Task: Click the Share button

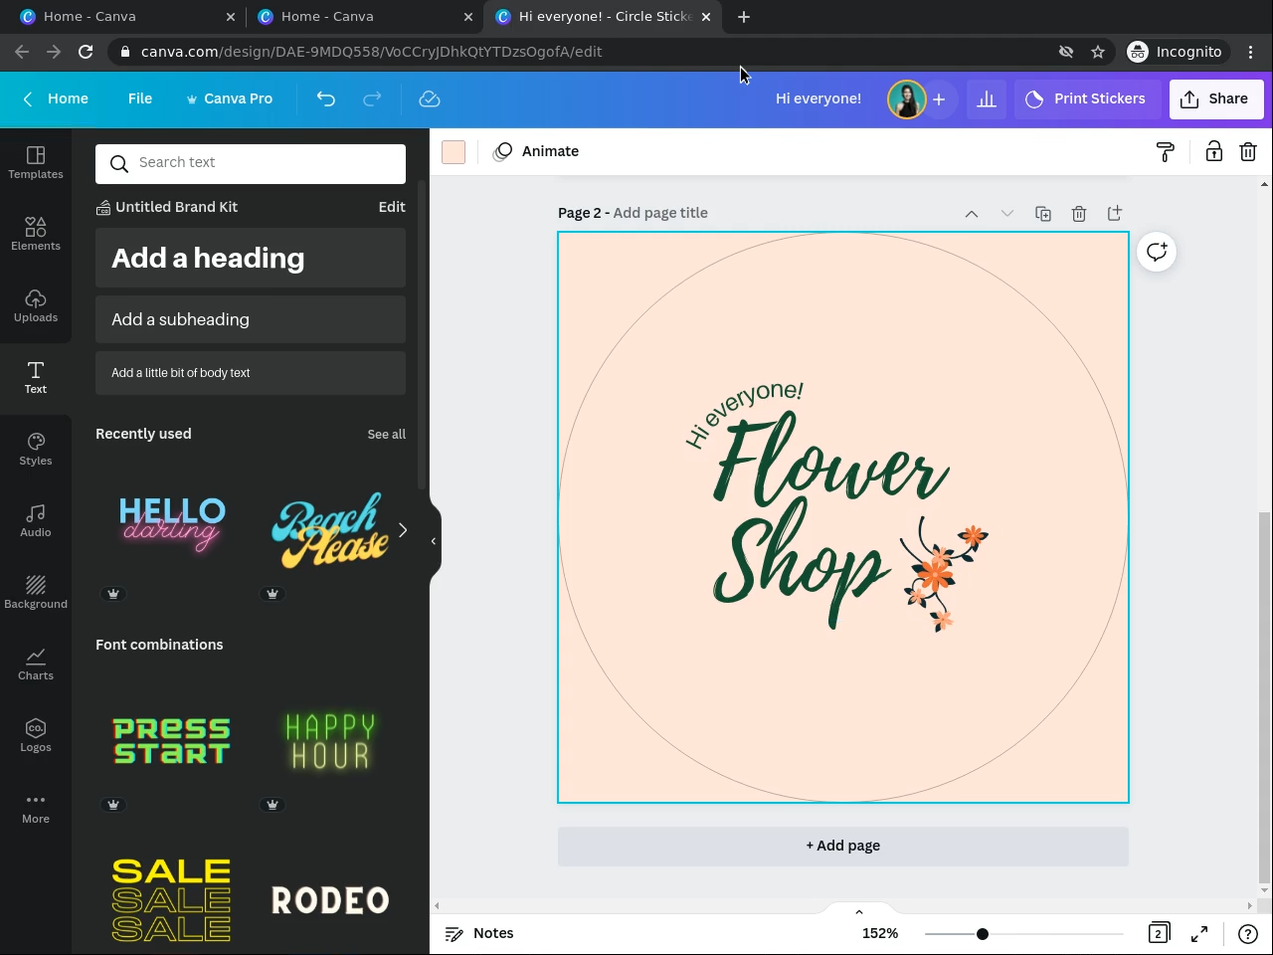Action: pyautogui.click(x=1216, y=98)
